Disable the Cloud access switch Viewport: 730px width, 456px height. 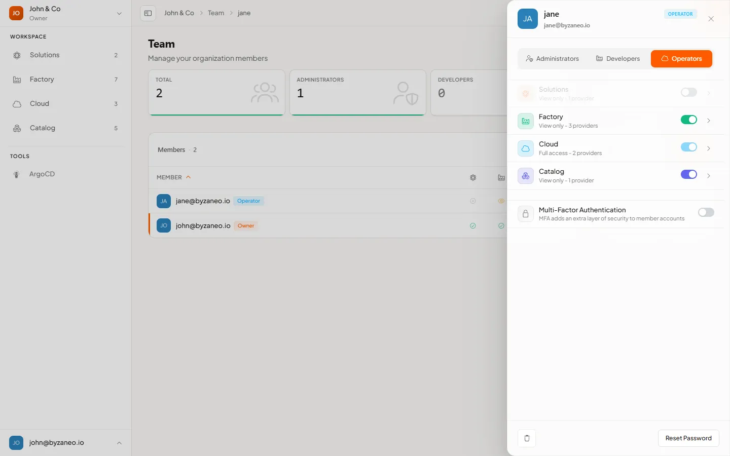click(689, 147)
